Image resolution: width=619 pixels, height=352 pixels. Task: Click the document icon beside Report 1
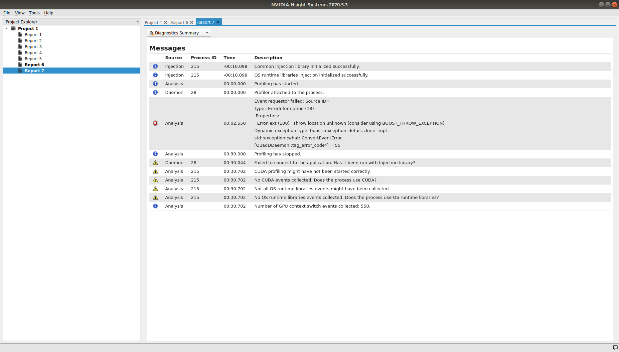coord(20,34)
